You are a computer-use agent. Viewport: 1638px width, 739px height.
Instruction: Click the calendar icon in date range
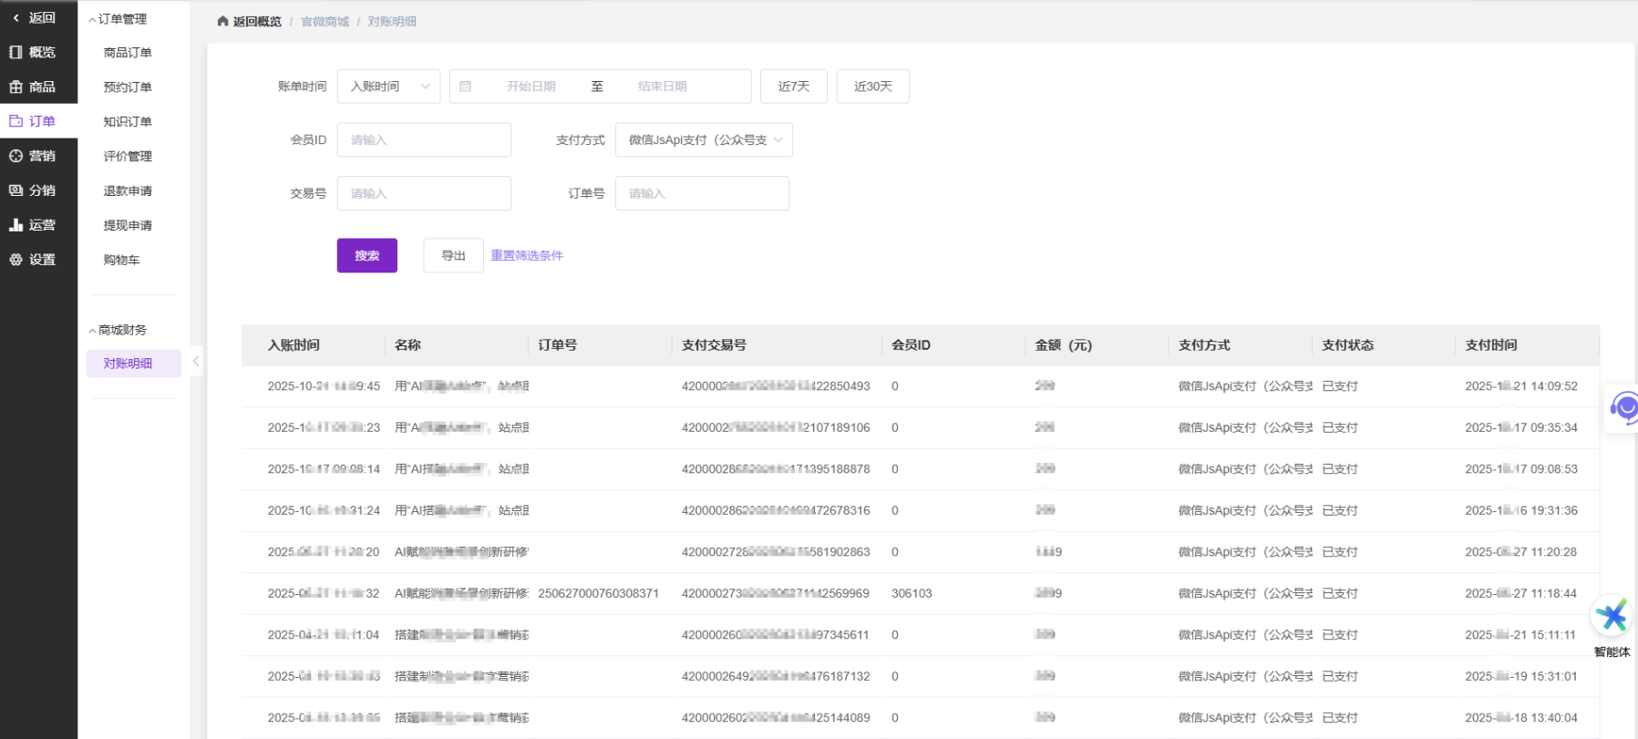pyautogui.click(x=465, y=87)
